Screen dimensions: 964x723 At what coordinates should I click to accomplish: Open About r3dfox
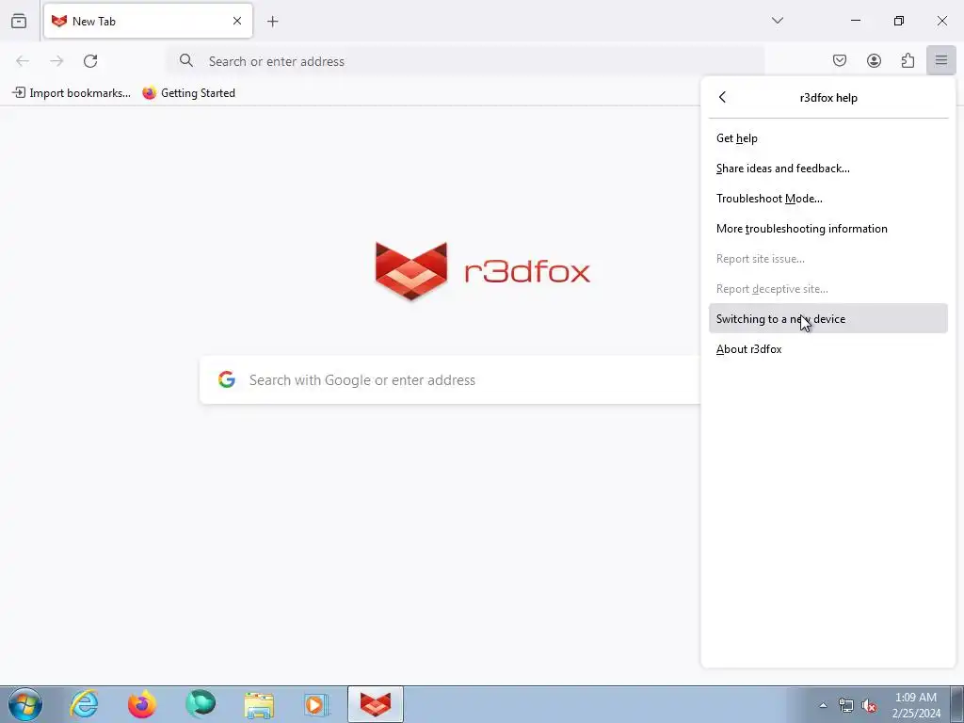[828, 349]
